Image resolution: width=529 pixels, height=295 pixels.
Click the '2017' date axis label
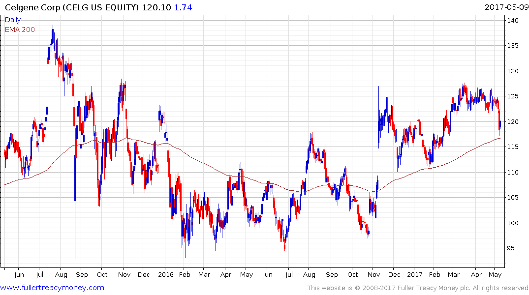[415, 274]
